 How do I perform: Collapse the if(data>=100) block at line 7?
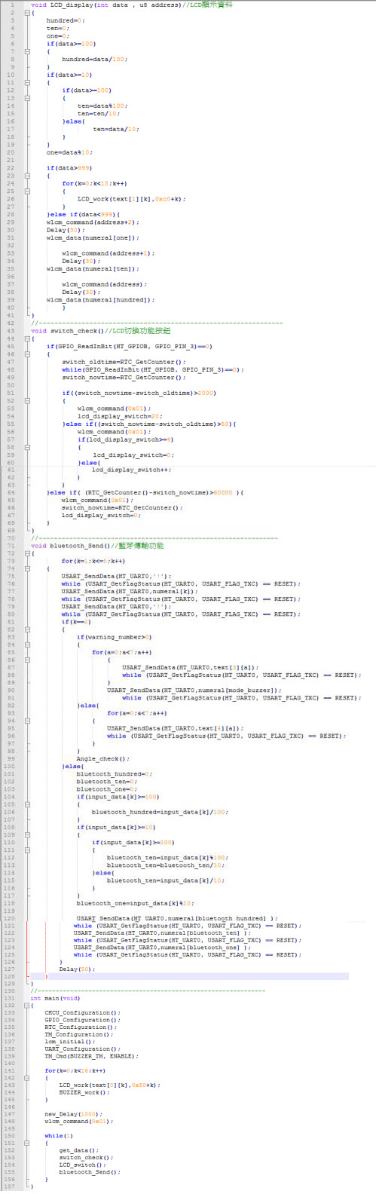coord(28,51)
